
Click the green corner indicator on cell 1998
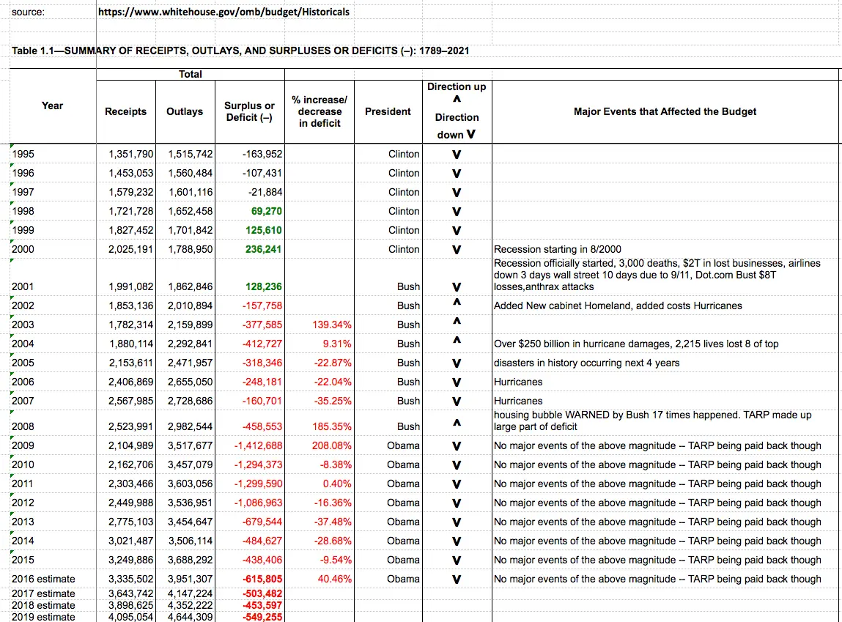(12, 204)
